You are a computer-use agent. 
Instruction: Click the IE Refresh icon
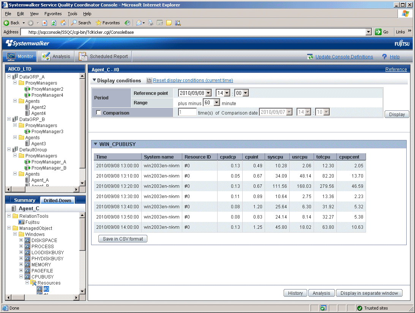coord(54,23)
